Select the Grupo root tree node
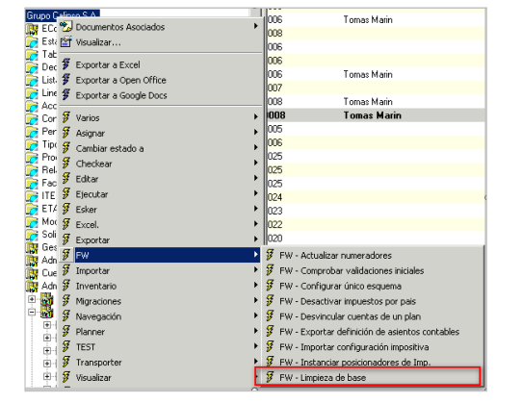522x403 pixels. 63,15
